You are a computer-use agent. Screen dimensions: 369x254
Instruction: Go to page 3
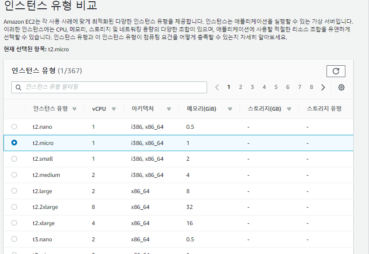coord(252,87)
